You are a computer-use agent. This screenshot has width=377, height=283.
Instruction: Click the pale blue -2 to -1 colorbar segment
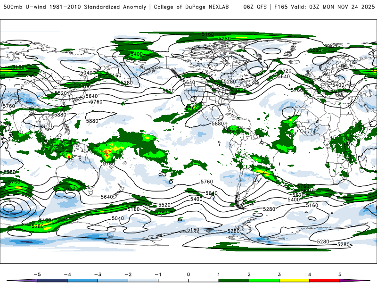click(143, 281)
